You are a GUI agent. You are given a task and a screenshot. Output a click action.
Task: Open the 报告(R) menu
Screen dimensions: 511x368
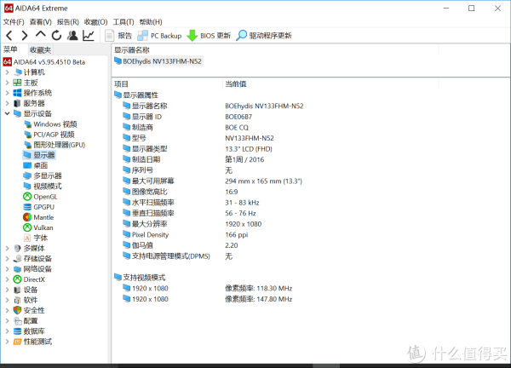(x=68, y=22)
